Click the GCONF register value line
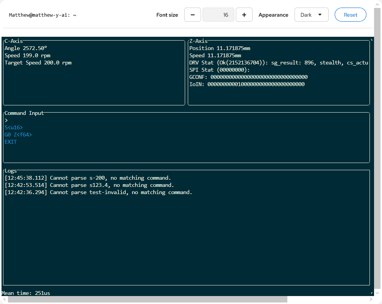The height and width of the screenshot is (304, 382). 248,77
